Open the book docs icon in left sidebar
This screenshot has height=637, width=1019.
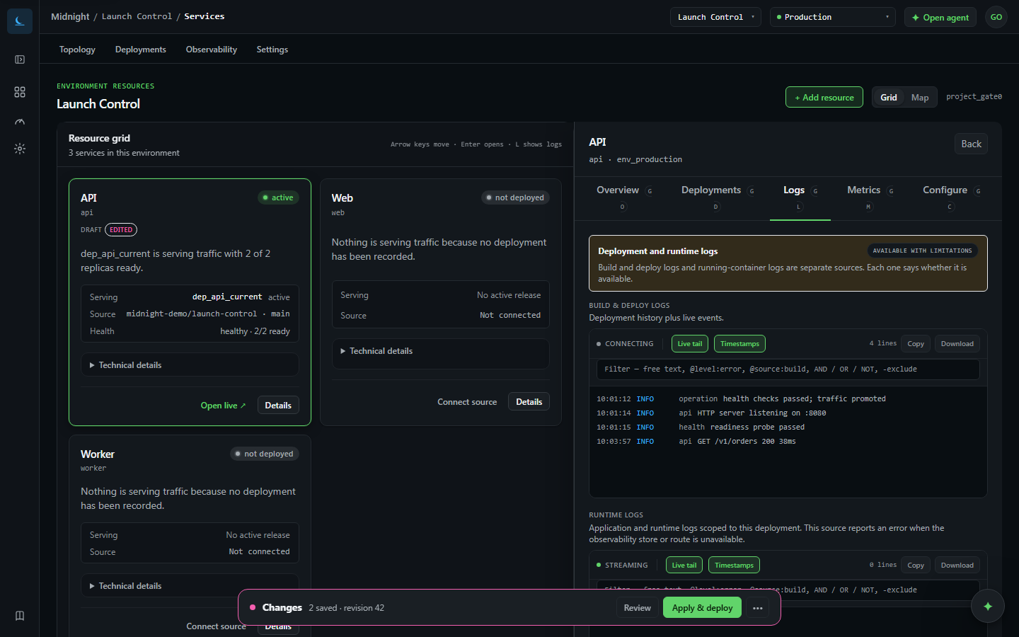[x=20, y=616]
